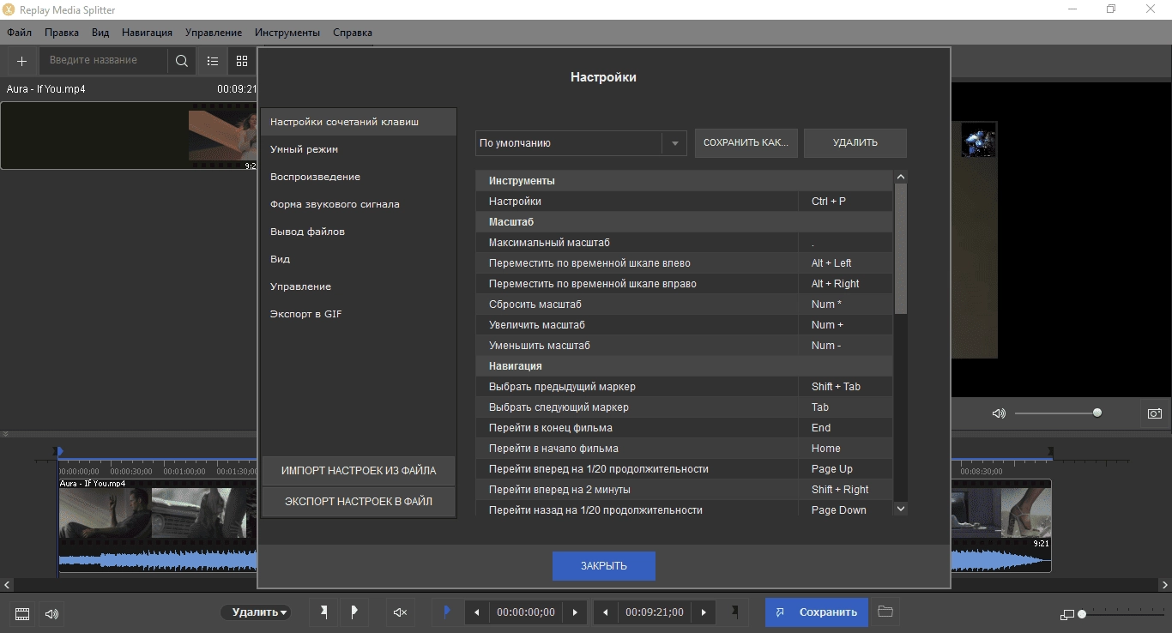Select Вид section in settings sidebar
The height and width of the screenshot is (633, 1172).
(x=359, y=259)
